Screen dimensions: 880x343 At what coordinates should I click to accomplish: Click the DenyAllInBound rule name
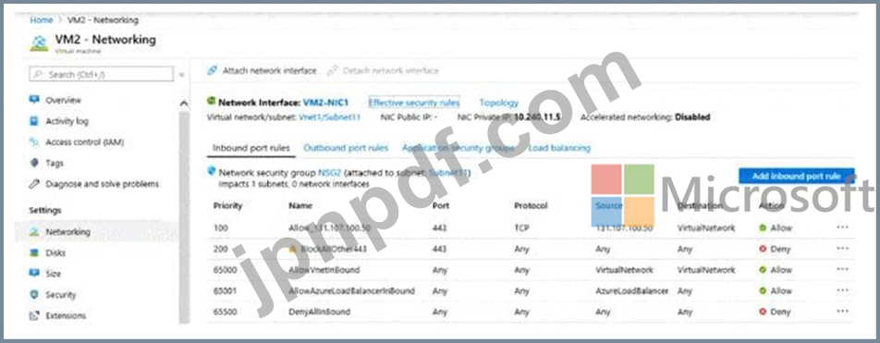(319, 312)
